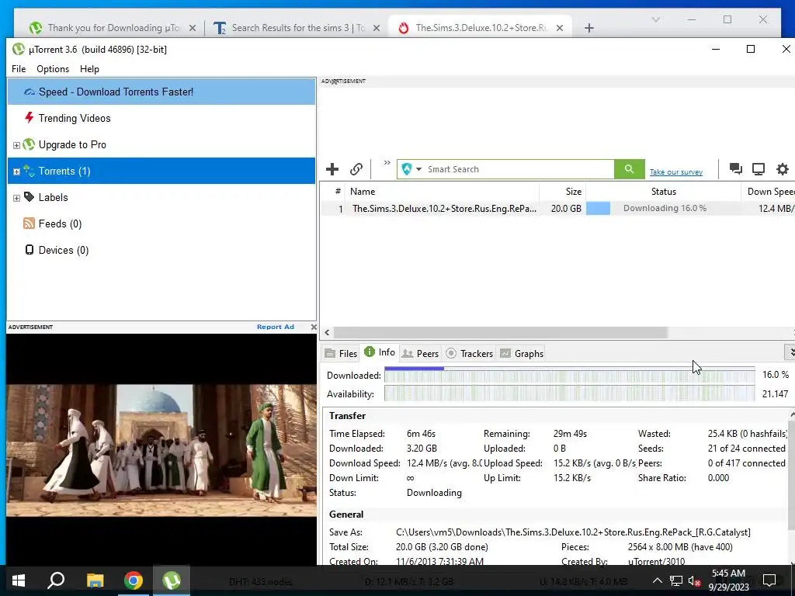The image size is (795, 596).
Task: Open a new browser tab with plus
Action: (x=588, y=28)
